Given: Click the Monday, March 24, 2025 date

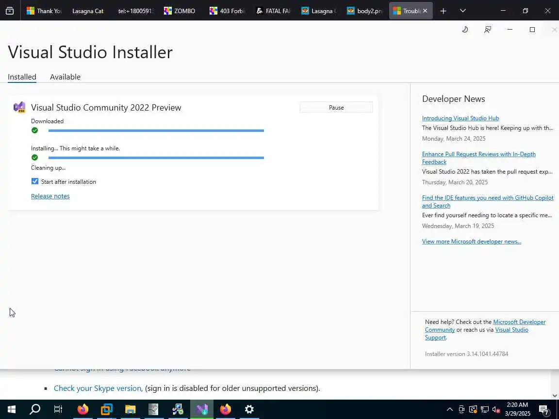Looking at the screenshot, I should [x=454, y=139].
